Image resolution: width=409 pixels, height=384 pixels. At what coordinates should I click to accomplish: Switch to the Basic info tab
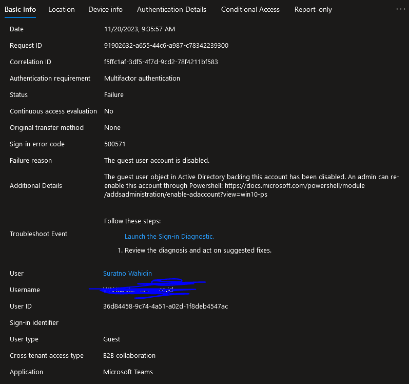21,9
